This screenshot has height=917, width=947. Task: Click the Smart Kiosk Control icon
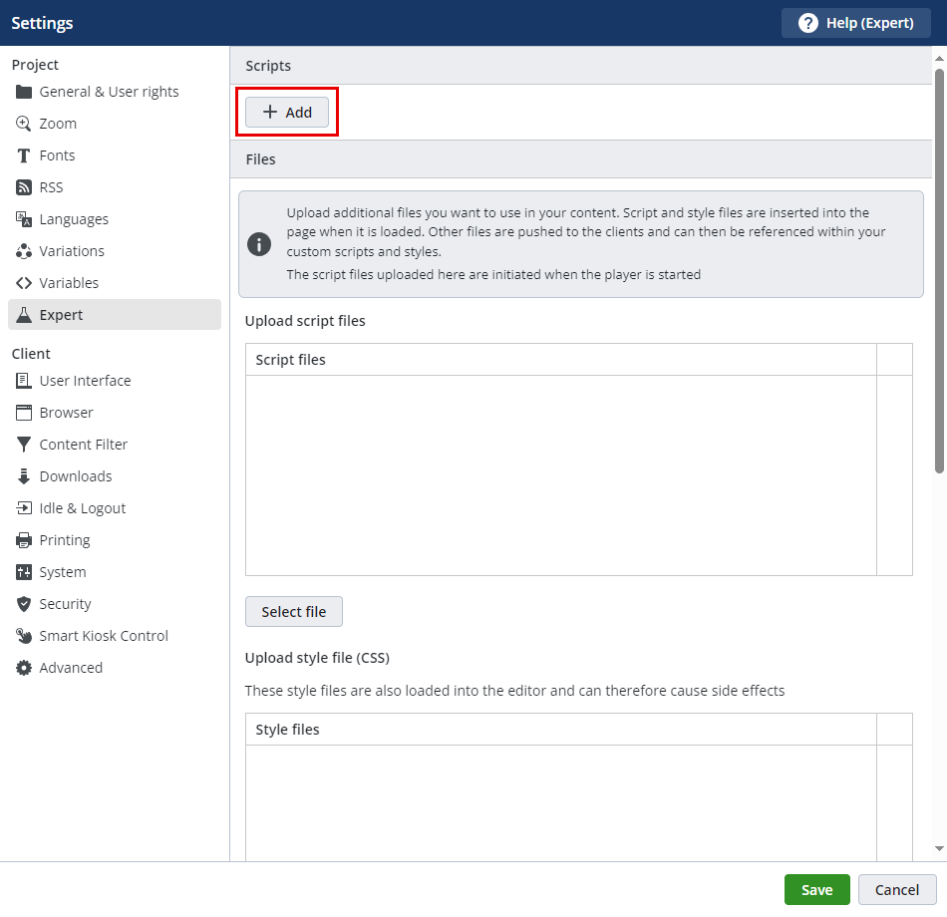[x=24, y=636]
